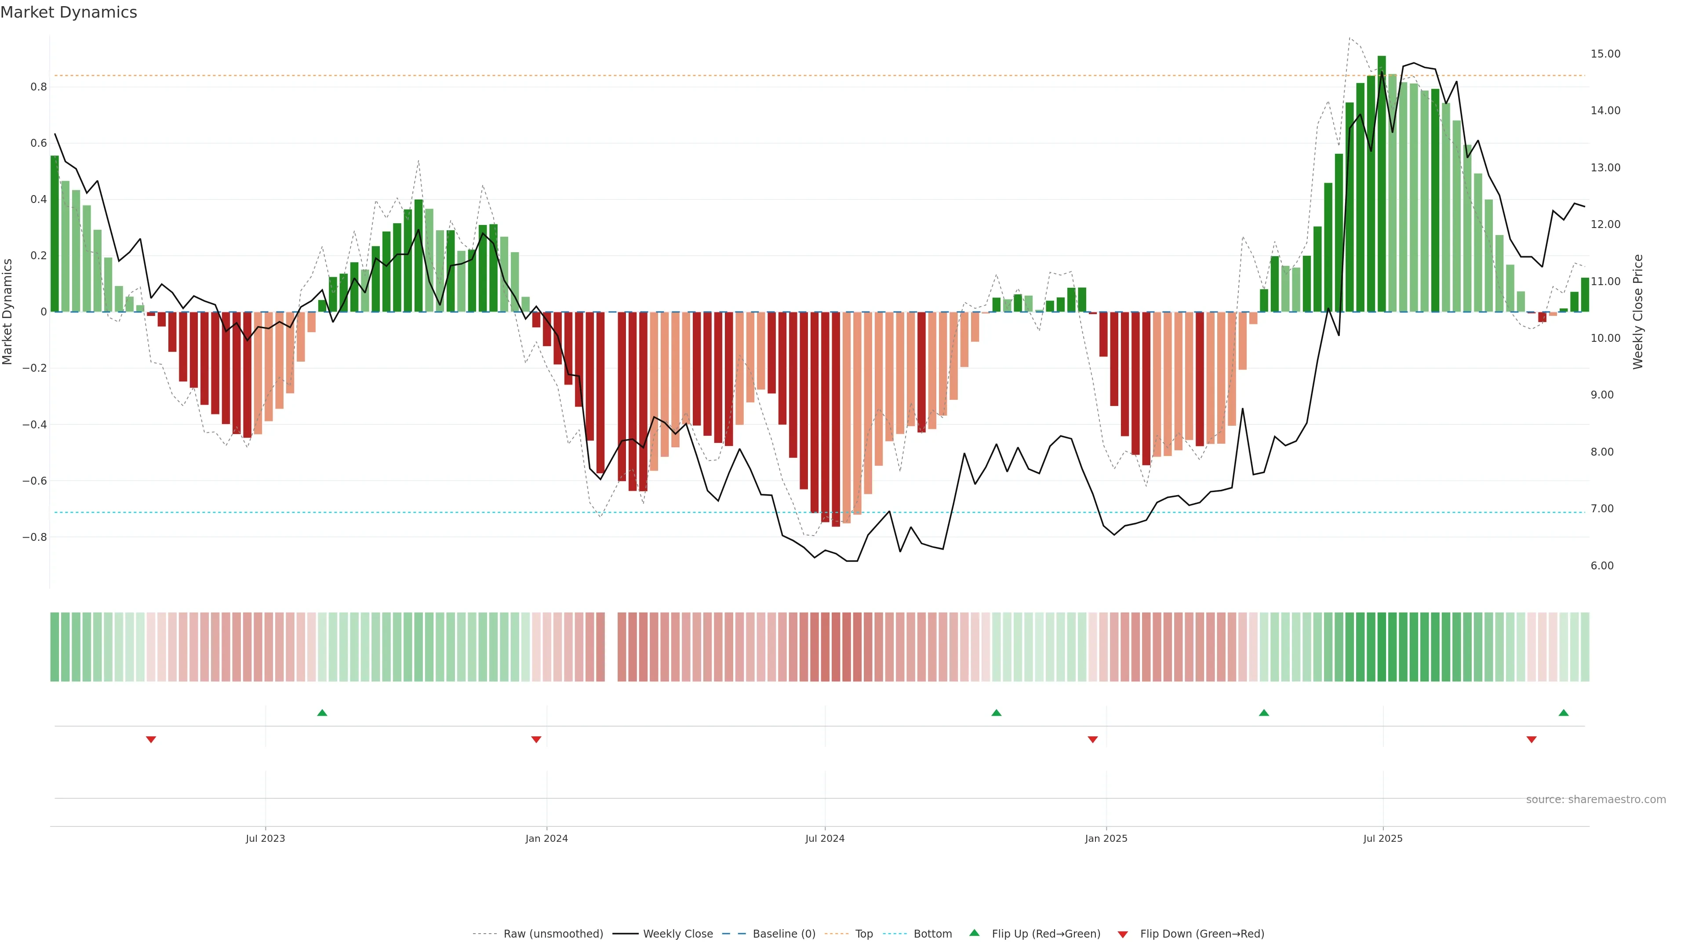Toggle the Top legend entry

(x=864, y=934)
